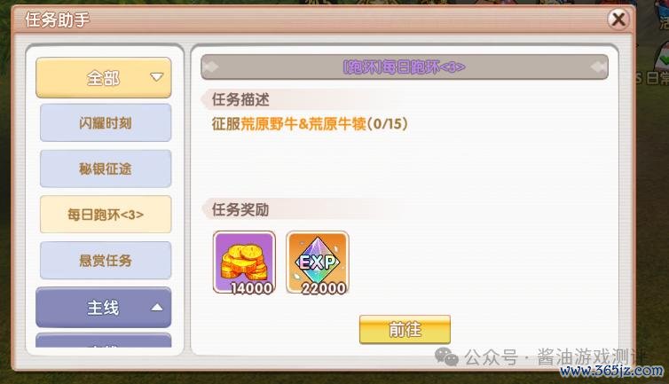Click the green checkmark icon at right edge

664,59
